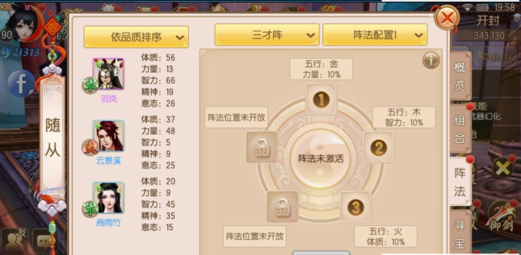521x255 pixels.
Task: Expand the 依品质排序 sort dropdown
Action: pyautogui.click(x=136, y=37)
